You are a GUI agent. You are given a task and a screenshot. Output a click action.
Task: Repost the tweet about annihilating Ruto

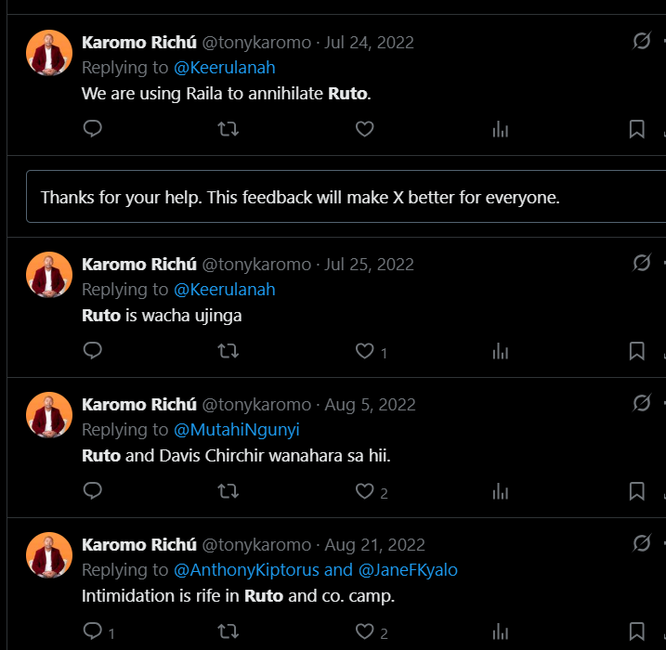coord(228,129)
